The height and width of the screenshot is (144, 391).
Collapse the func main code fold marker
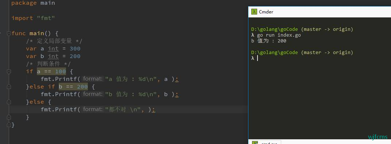(9, 33)
